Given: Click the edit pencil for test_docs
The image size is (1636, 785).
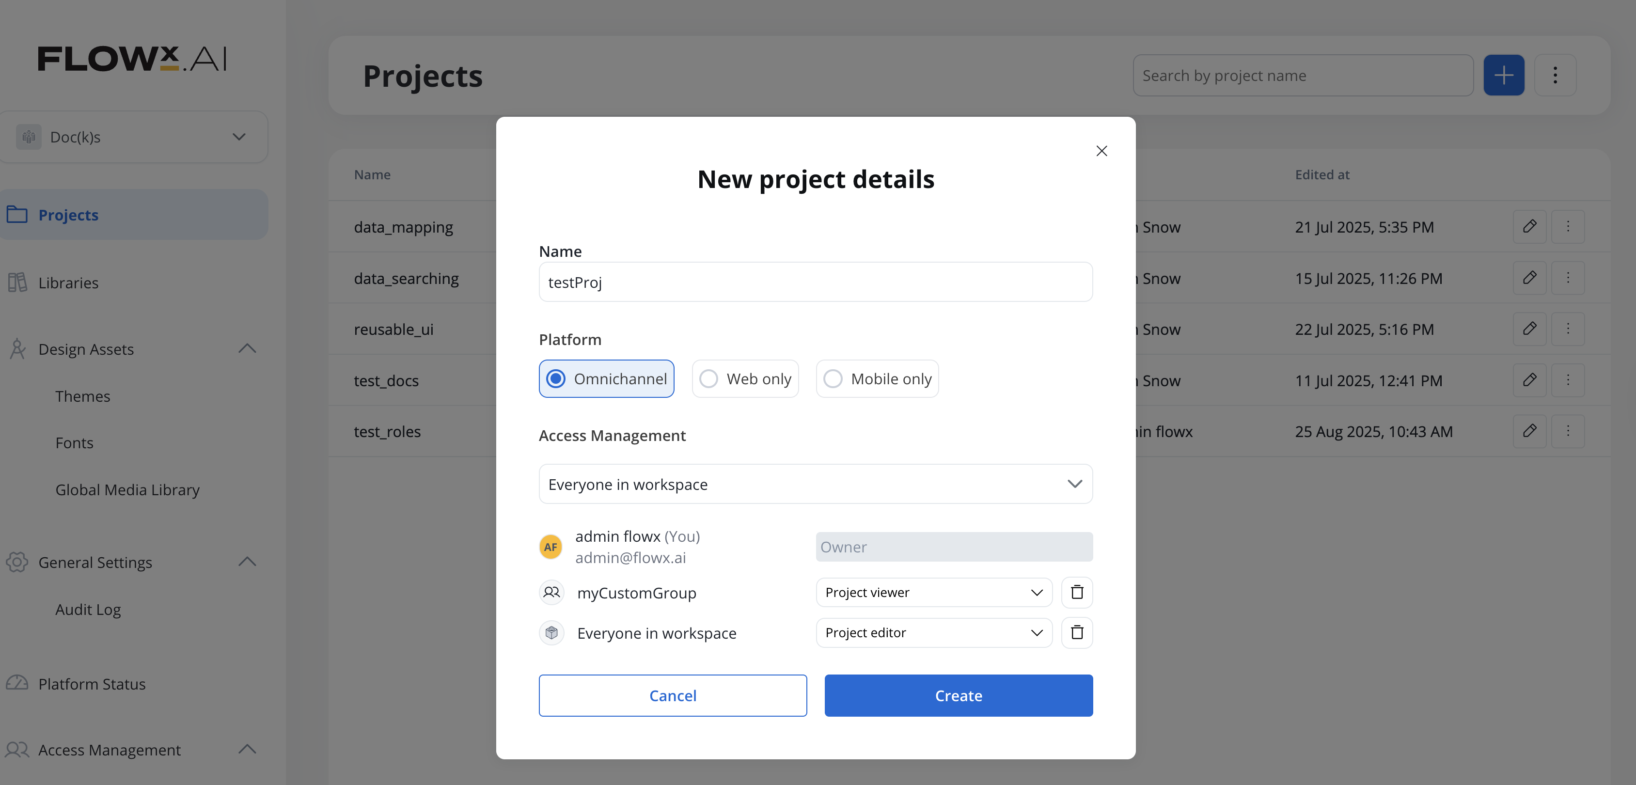Looking at the screenshot, I should 1529,380.
